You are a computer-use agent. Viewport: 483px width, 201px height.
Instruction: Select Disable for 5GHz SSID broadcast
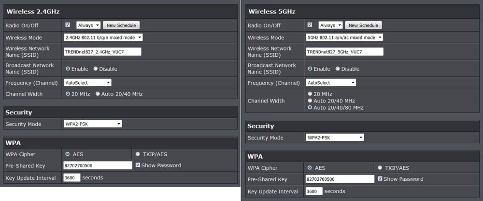(338, 69)
